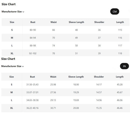The image size is (130, 113).
Task: Click shoulder value 14.17
Action: (99, 84)
